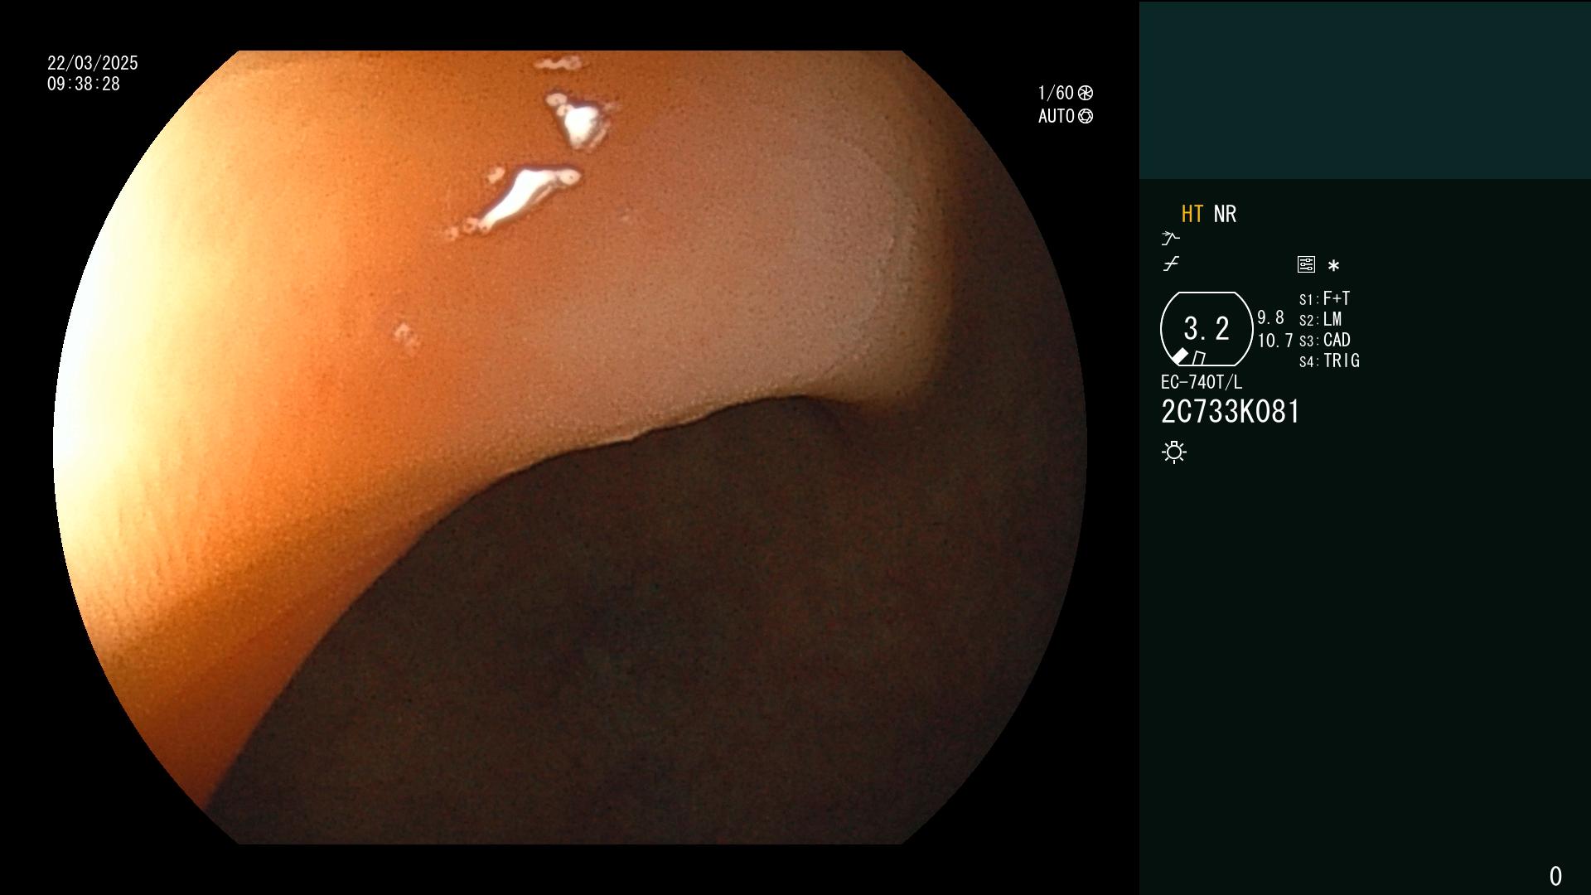Image resolution: width=1591 pixels, height=895 pixels.
Task: Click the 3.2 channel diameter value
Action: (x=1207, y=329)
